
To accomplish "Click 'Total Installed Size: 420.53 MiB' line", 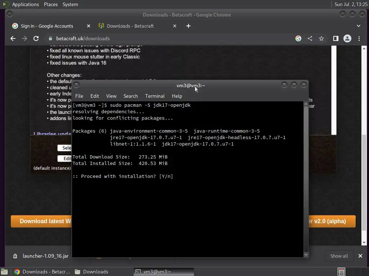I will (x=120, y=164).
